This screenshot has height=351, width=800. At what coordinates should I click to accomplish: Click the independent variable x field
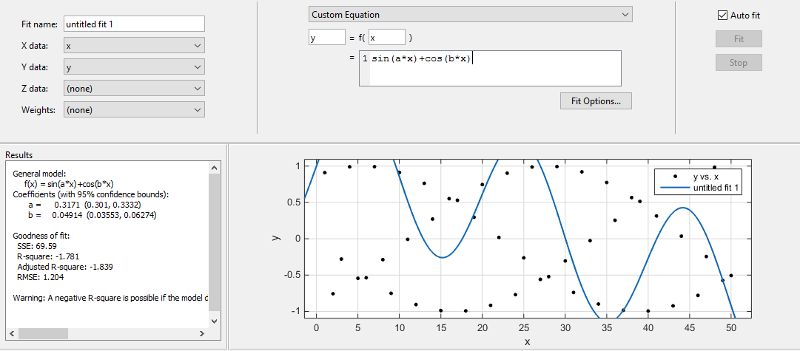pos(387,37)
